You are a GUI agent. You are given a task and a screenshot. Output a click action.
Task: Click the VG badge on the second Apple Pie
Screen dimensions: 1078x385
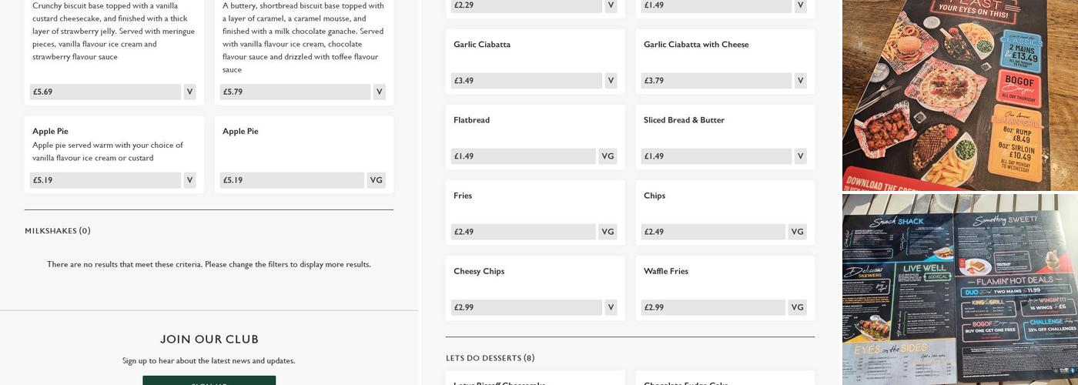click(376, 180)
